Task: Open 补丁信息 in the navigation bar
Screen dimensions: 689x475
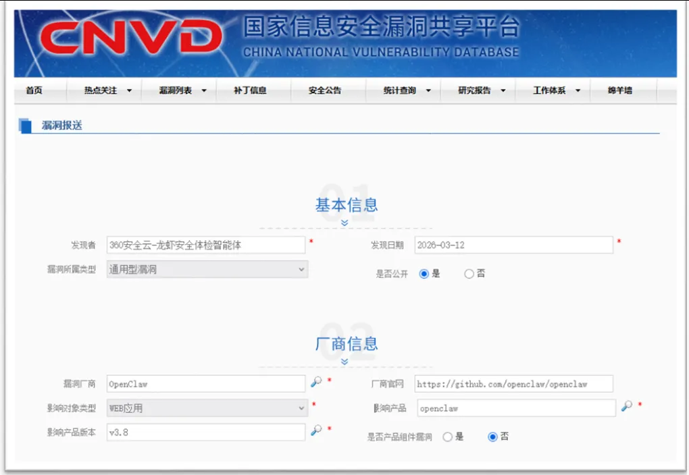Action: [x=250, y=90]
